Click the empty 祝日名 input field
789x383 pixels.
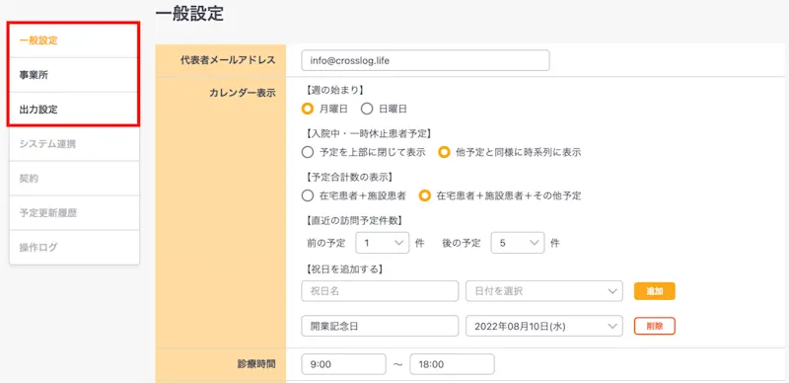[x=380, y=291]
